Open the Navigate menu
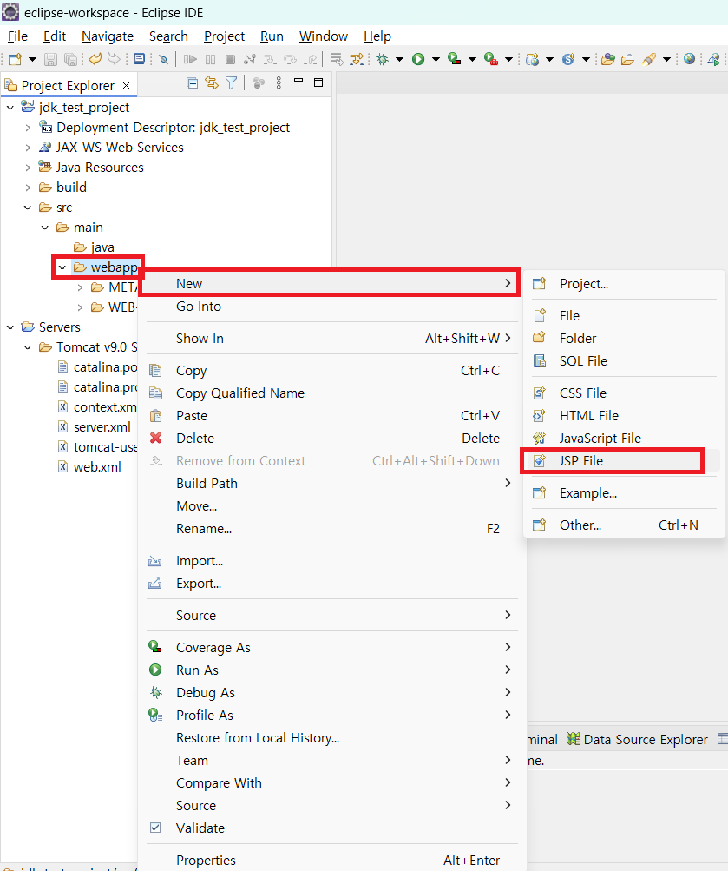The height and width of the screenshot is (871, 728). [x=108, y=36]
